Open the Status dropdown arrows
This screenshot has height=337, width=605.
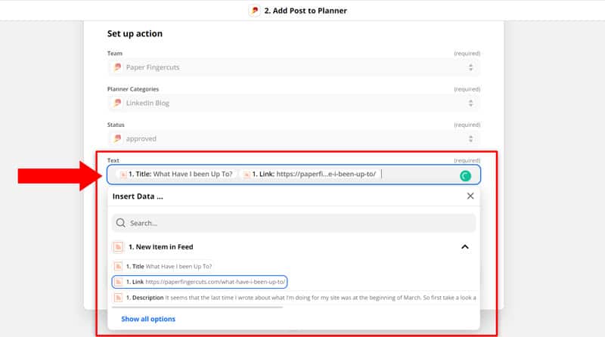(x=470, y=139)
